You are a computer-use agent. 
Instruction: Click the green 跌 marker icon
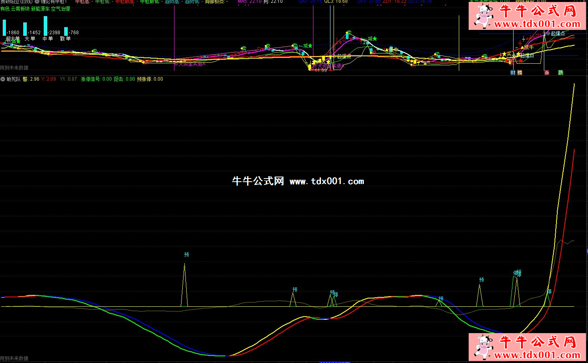point(561,73)
